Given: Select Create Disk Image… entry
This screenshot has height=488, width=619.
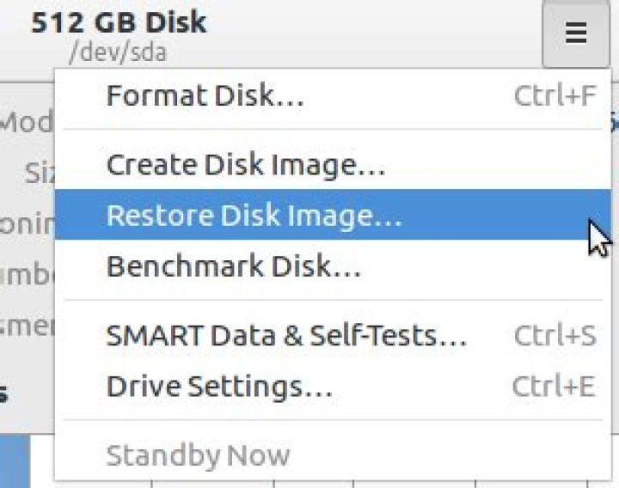Looking at the screenshot, I should (334, 164).
